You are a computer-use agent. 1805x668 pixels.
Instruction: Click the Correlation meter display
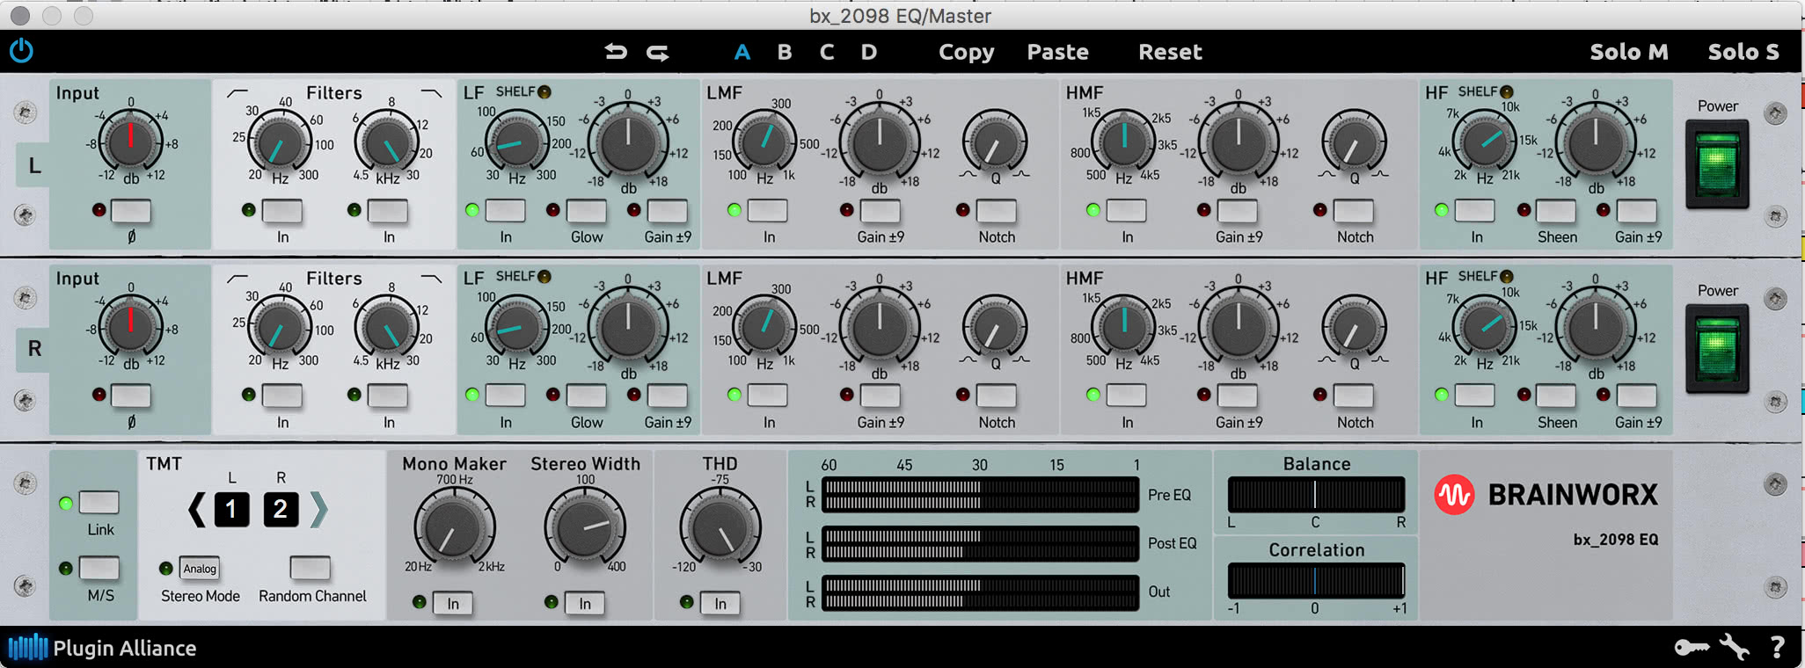(1316, 581)
